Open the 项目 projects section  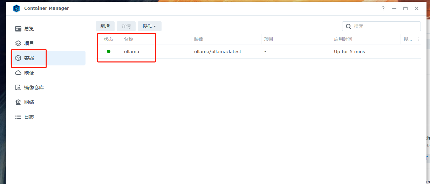(48, 43)
